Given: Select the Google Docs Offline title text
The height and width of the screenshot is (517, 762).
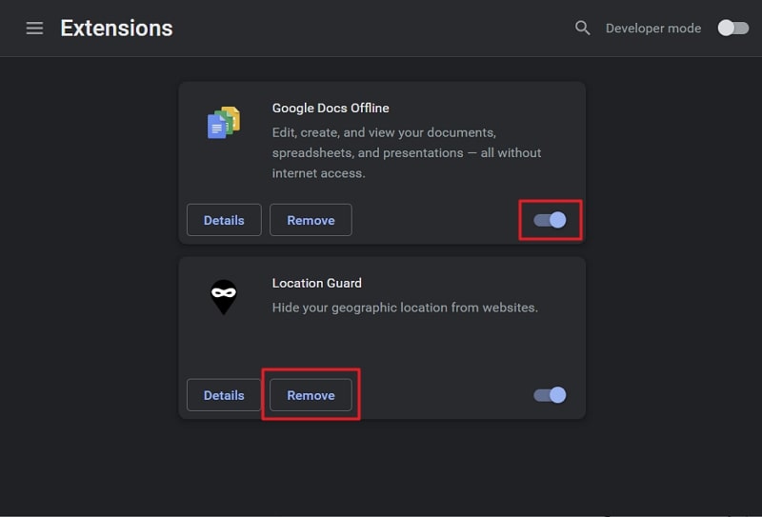Looking at the screenshot, I should click(331, 108).
